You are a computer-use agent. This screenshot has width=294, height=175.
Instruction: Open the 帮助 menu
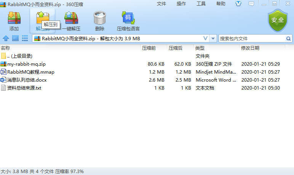pyautogui.click(x=220, y=4)
